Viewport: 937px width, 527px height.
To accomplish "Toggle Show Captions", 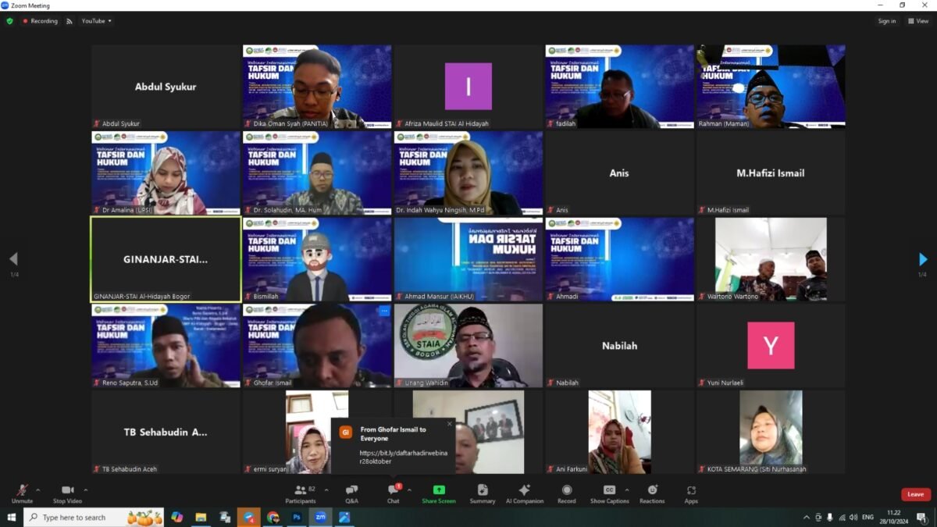I will [609, 493].
